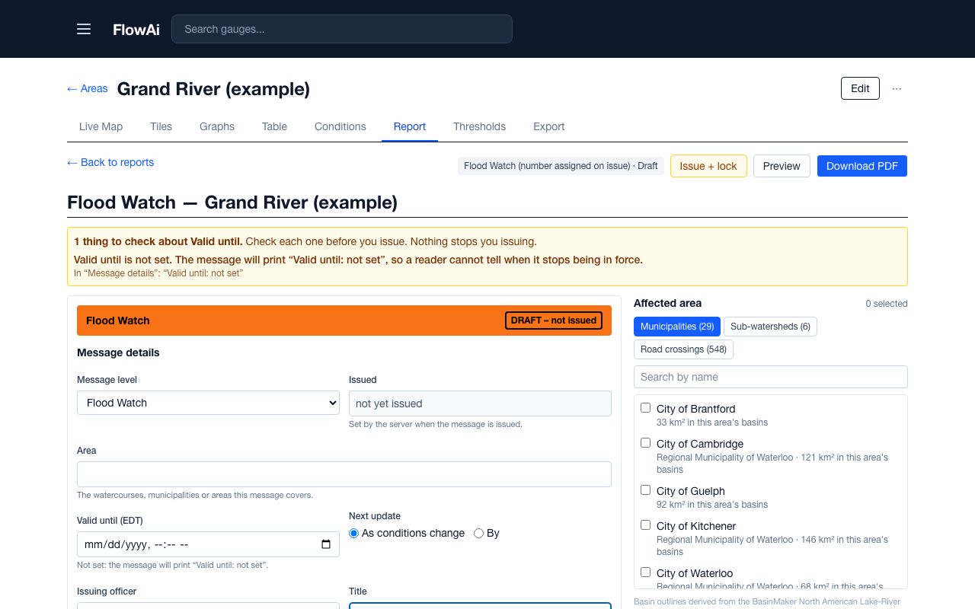Click the 'not yet issued' Issued field
The width and height of the screenshot is (975, 609).
(x=480, y=403)
